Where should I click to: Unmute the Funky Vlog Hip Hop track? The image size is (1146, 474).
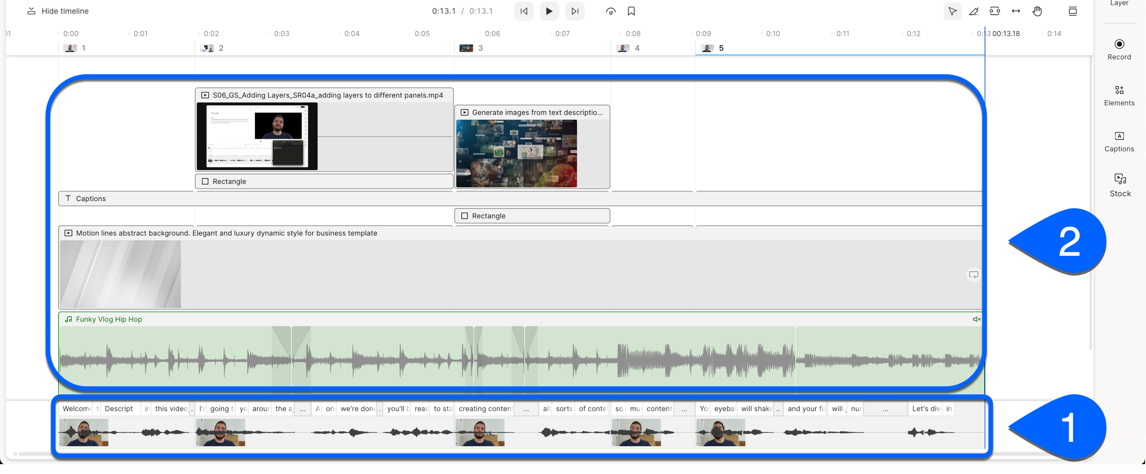[976, 319]
